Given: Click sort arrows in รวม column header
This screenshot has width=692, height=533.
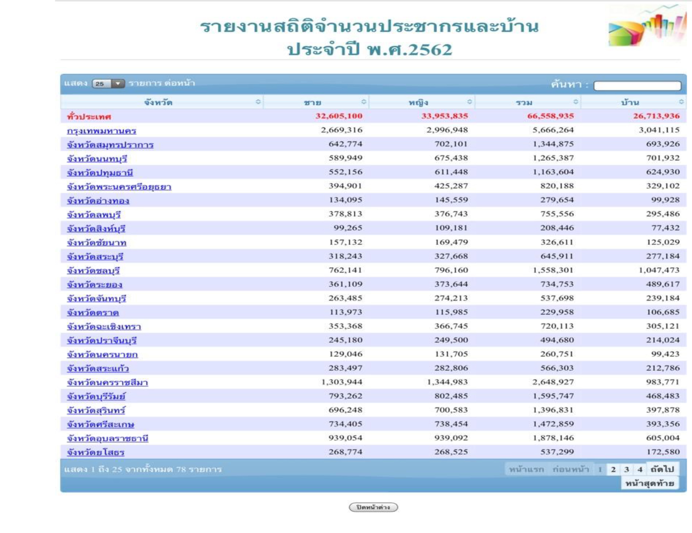Looking at the screenshot, I should (x=575, y=102).
